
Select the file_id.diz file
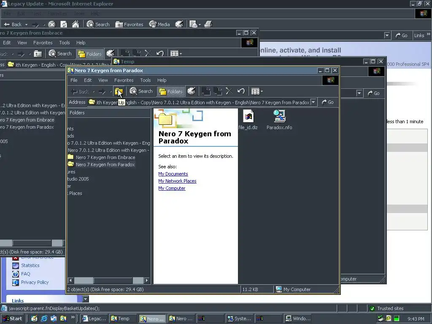pos(248,120)
